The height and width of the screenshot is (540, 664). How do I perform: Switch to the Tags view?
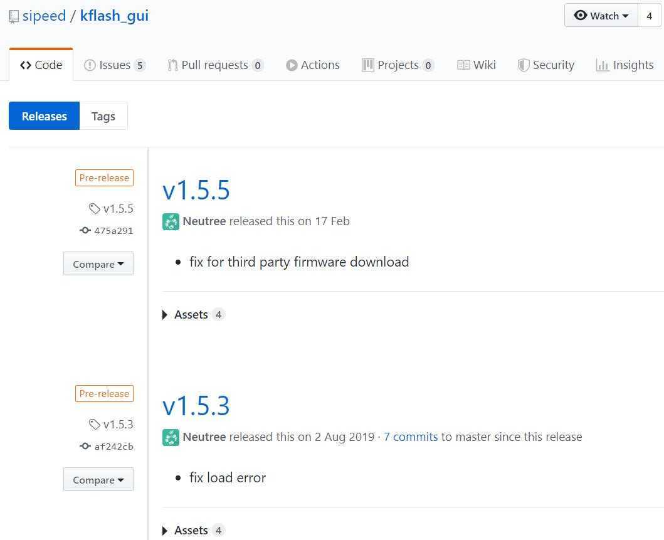(x=103, y=116)
